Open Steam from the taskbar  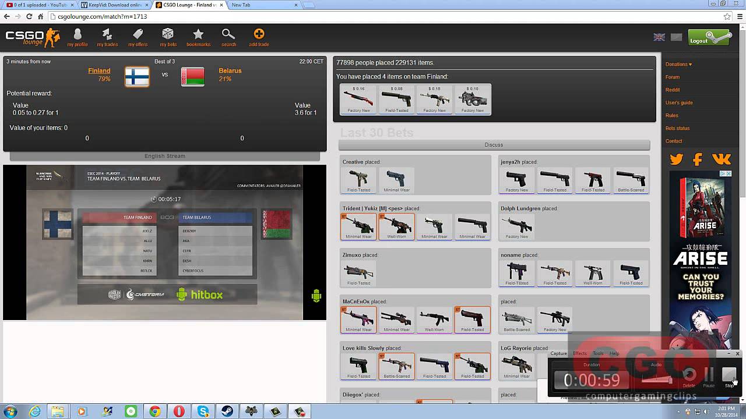click(227, 411)
